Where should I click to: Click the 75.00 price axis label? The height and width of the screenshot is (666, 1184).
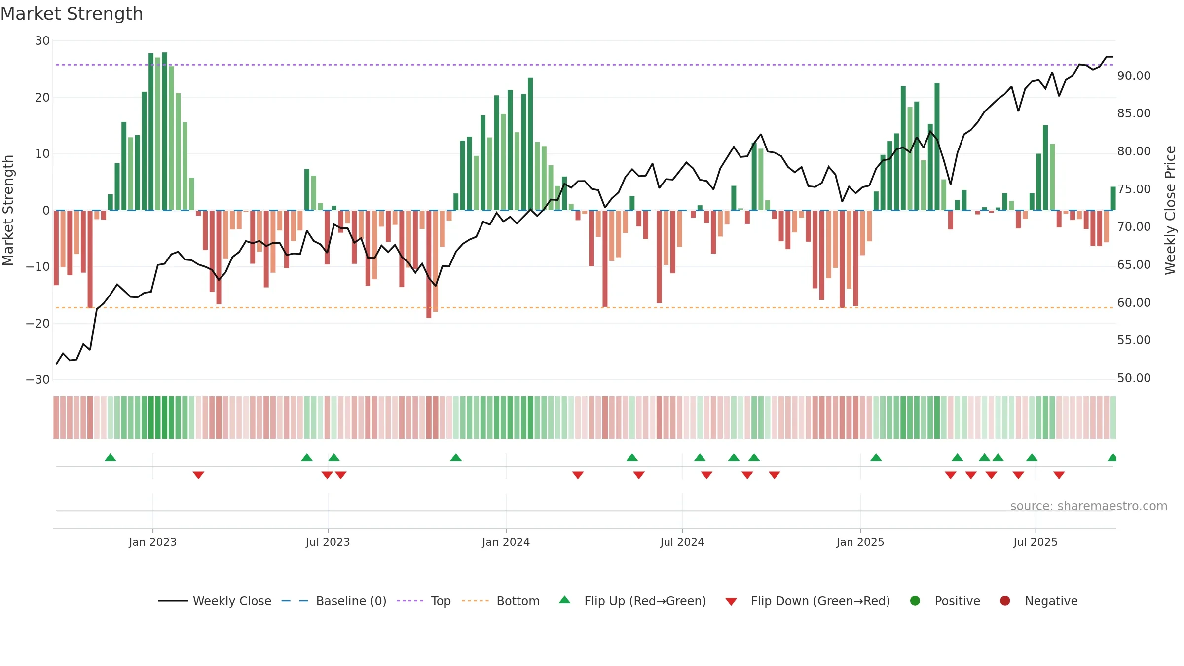click(x=1134, y=189)
